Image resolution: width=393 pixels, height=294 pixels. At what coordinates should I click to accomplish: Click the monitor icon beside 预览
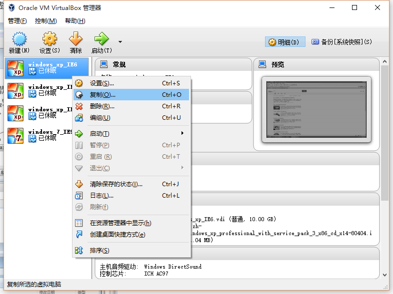(262, 64)
